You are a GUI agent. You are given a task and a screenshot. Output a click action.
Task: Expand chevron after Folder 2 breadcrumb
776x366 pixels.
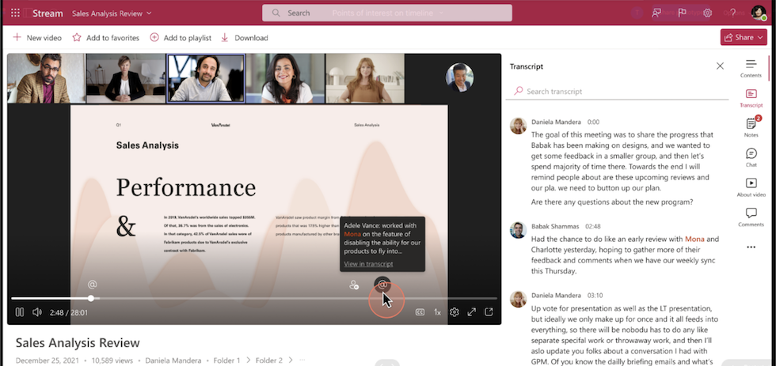tap(291, 360)
